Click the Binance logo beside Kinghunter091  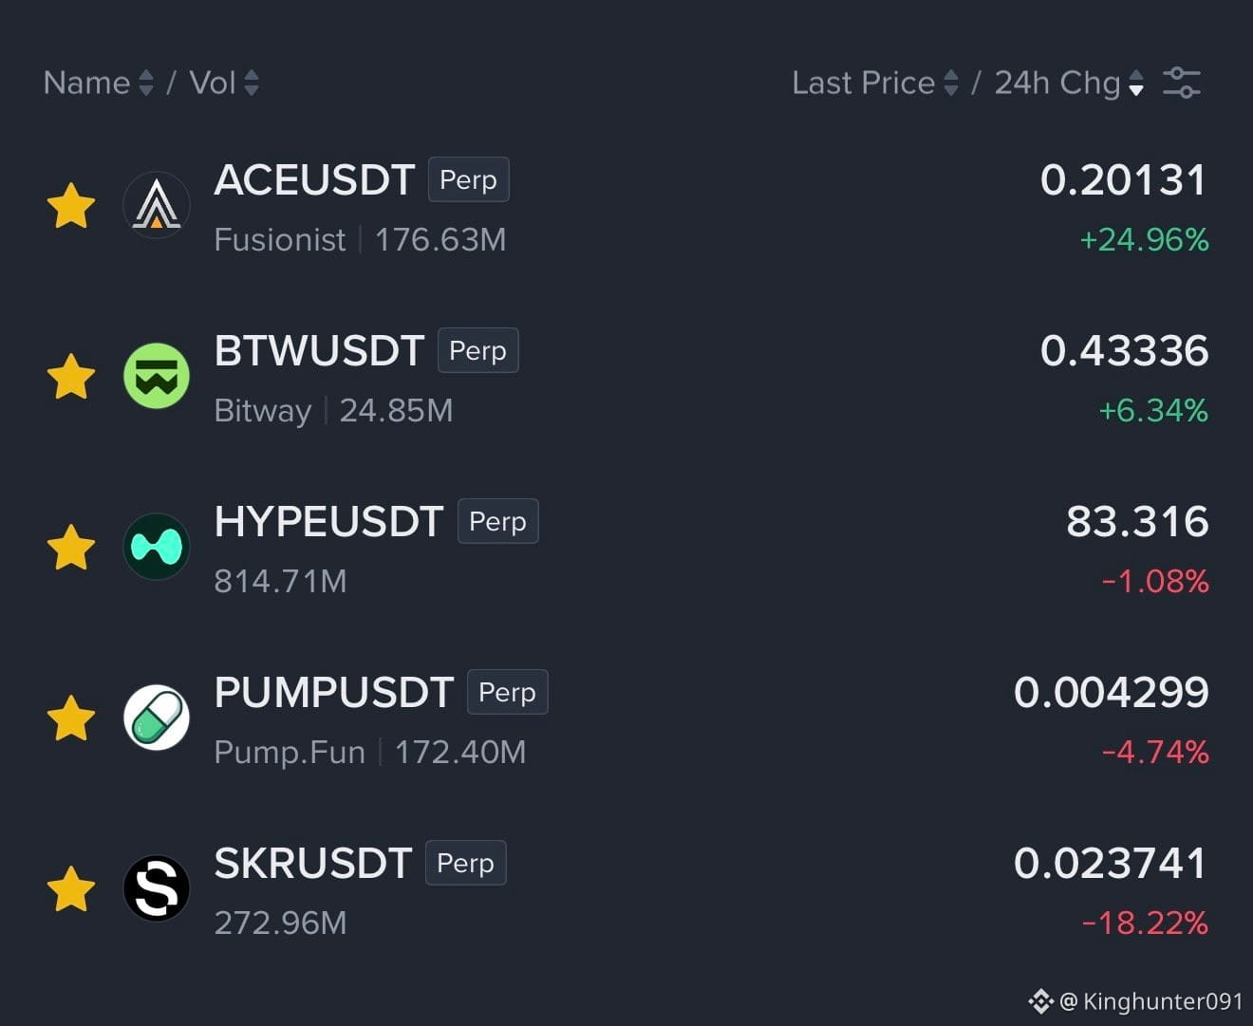click(x=1040, y=1001)
